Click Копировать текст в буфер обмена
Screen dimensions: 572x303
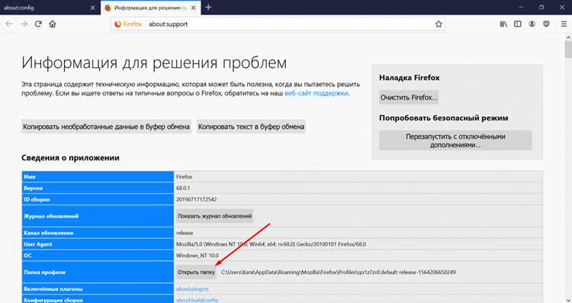click(251, 127)
